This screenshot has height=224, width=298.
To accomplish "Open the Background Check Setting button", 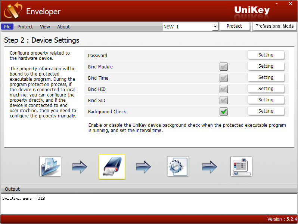I will 266,111.
